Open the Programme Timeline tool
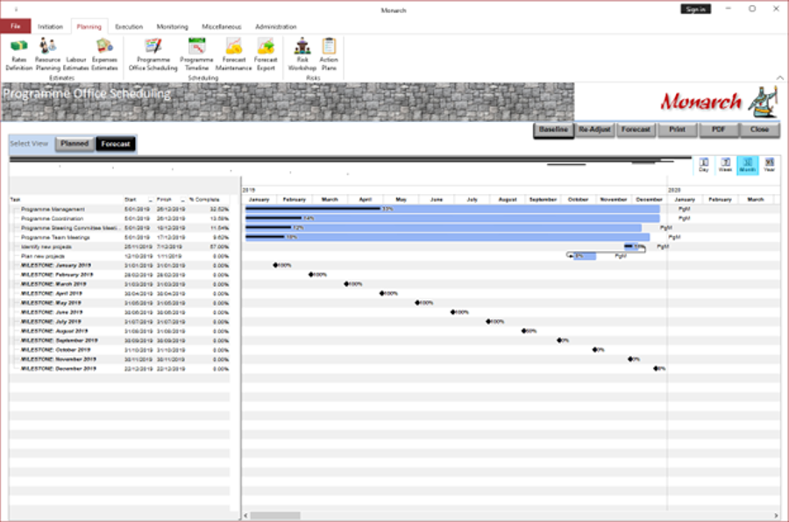The image size is (789, 522). (x=196, y=55)
